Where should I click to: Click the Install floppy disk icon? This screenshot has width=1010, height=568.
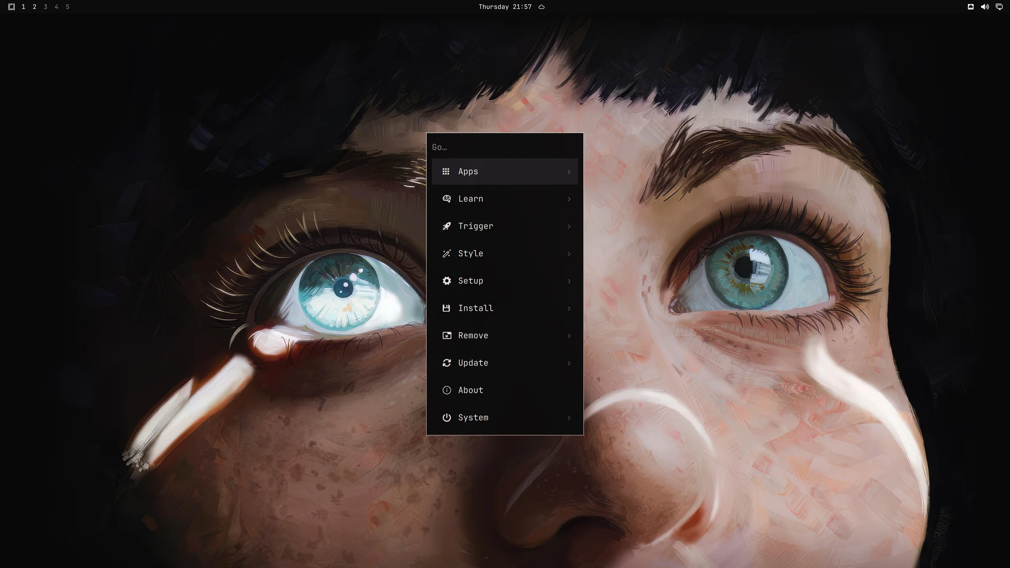[x=447, y=308]
